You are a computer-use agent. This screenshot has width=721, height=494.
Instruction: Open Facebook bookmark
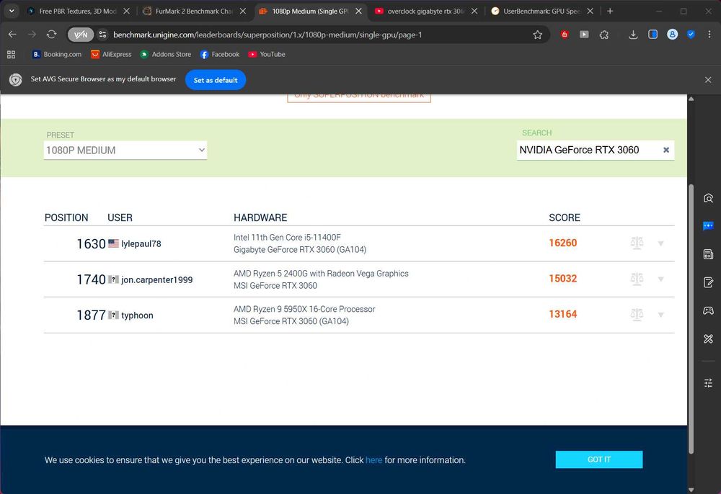coord(220,54)
